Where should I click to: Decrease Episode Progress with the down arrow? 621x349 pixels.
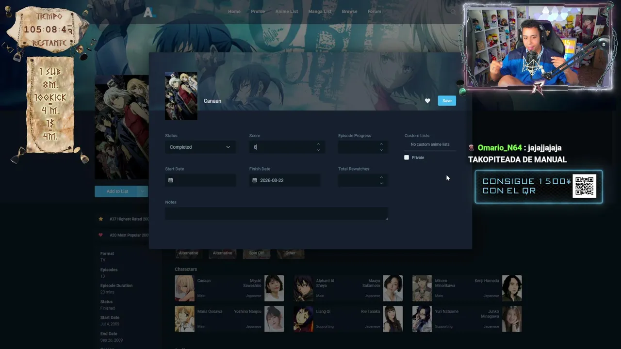(x=381, y=150)
